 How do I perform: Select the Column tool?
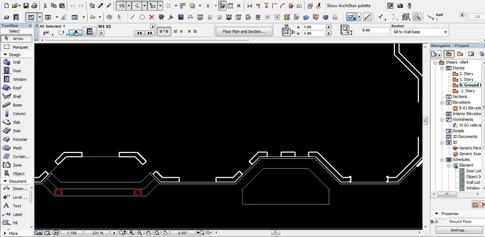tap(16, 114)
